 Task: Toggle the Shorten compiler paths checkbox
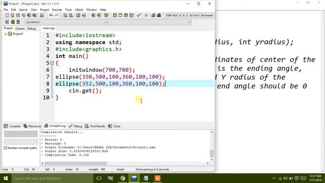point(6,148)
